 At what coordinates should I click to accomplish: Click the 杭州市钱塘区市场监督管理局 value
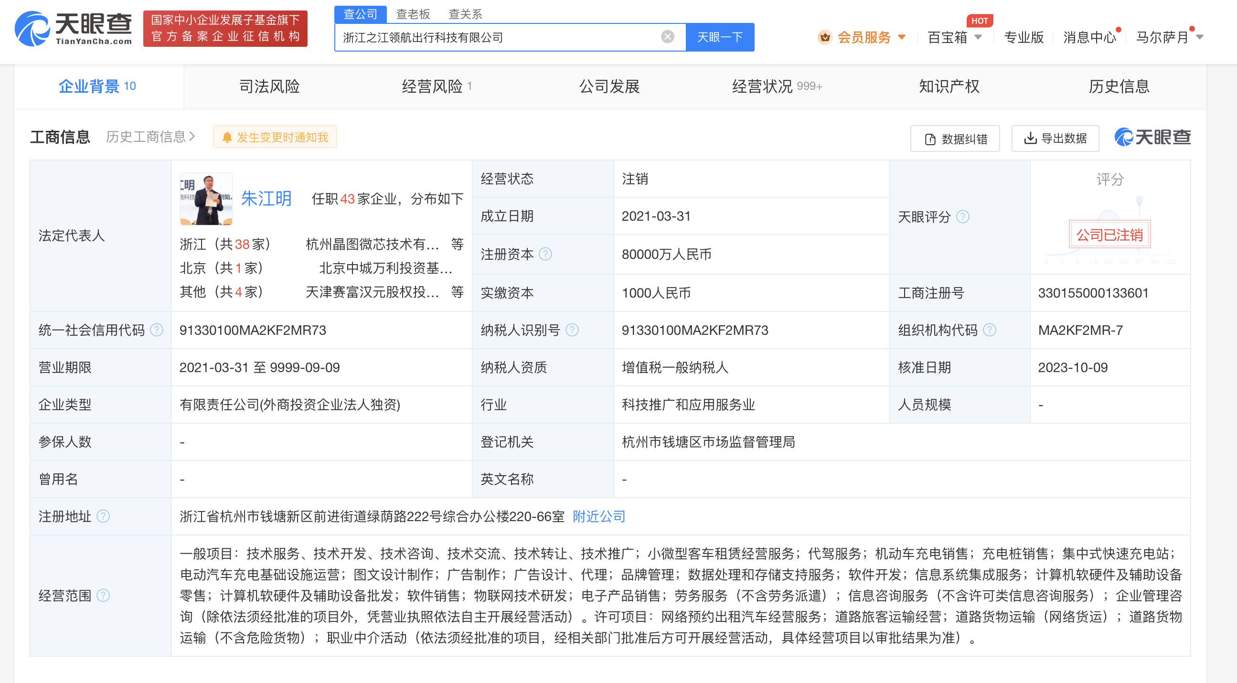pyautogui.click(x=708, y=442)
